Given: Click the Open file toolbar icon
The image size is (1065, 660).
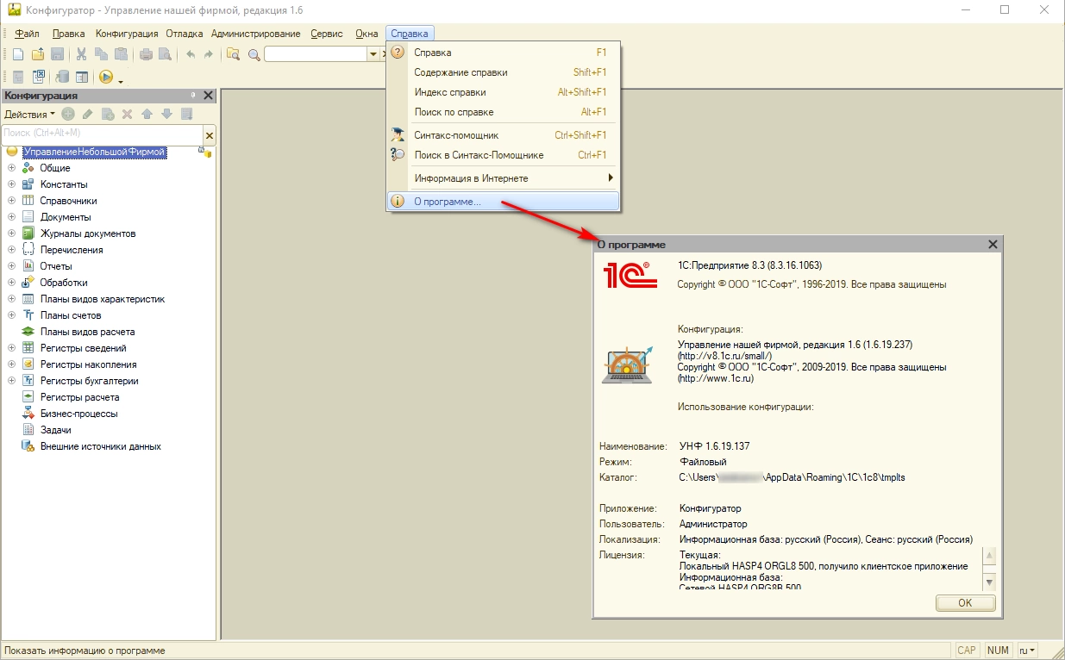Looking at the screenshot, I should 38,54.
